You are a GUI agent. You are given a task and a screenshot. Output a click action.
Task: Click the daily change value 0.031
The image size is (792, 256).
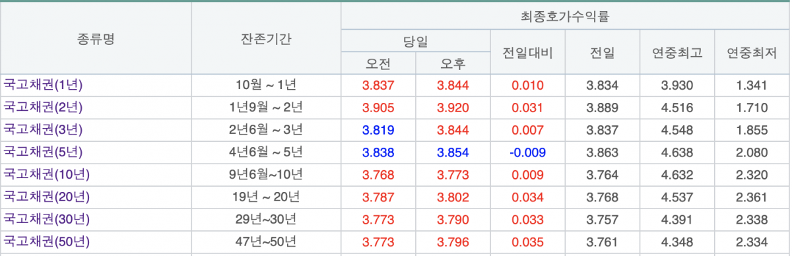(527, 107)
